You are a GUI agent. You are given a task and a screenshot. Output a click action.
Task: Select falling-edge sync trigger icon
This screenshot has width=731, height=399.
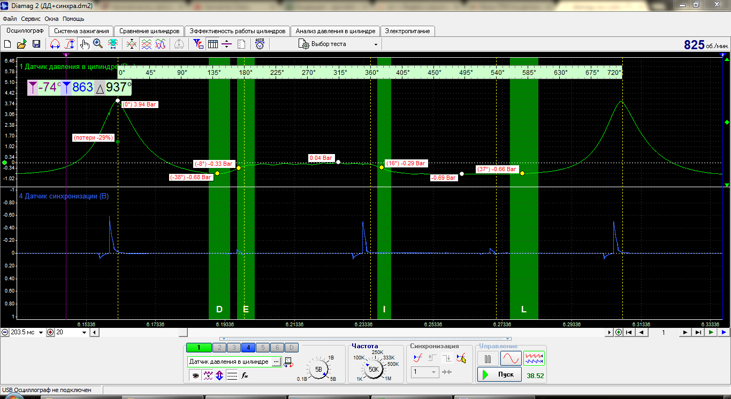(447, 358)
